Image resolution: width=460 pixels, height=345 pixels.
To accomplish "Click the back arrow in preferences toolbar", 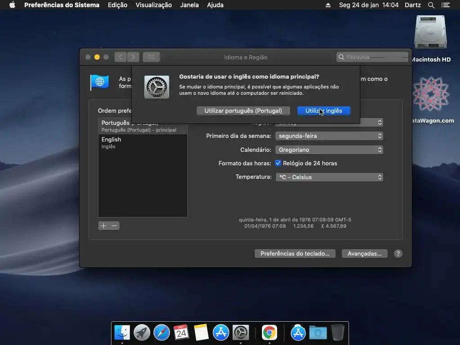I will coord(120,57).
